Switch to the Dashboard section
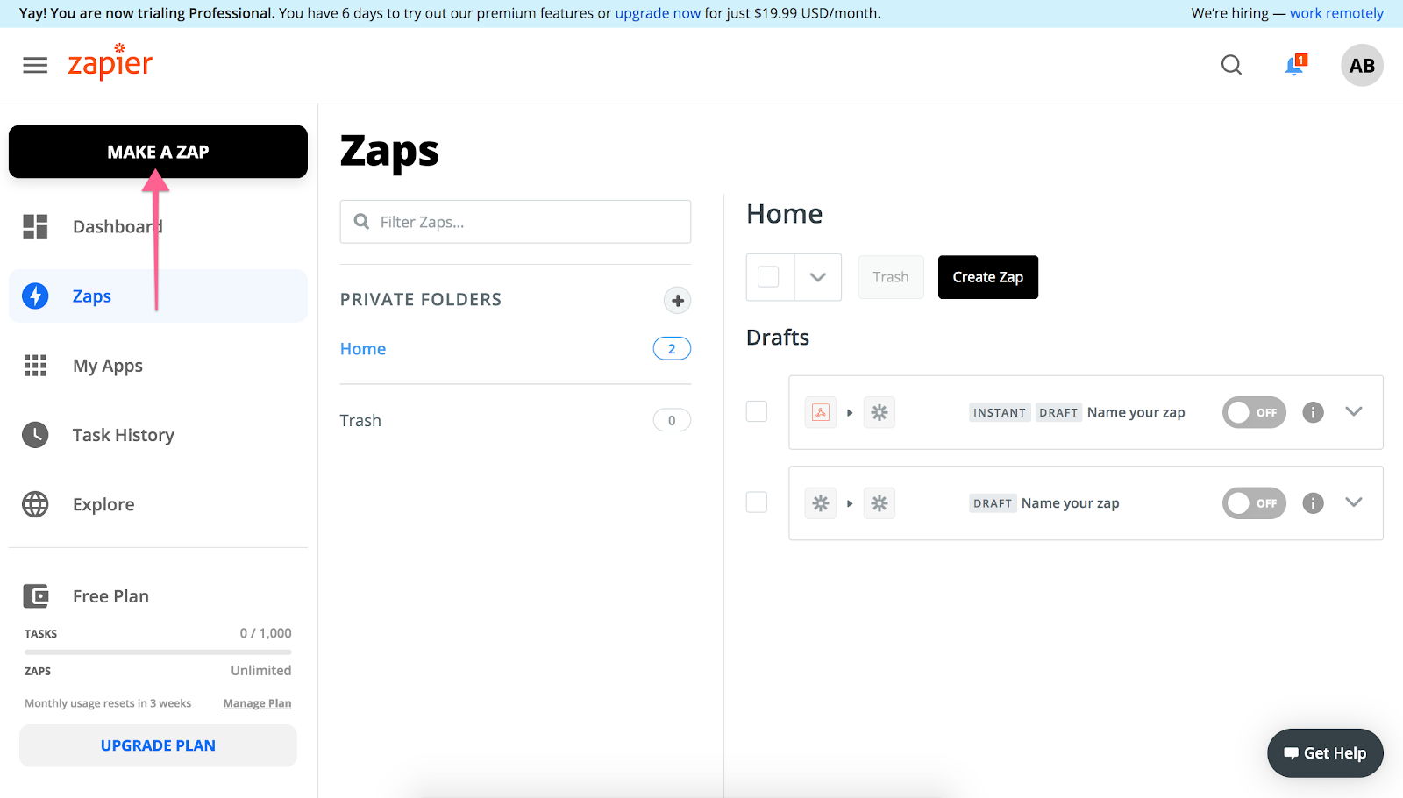This screenshot has width=1403, height=798. click(118, 226)
